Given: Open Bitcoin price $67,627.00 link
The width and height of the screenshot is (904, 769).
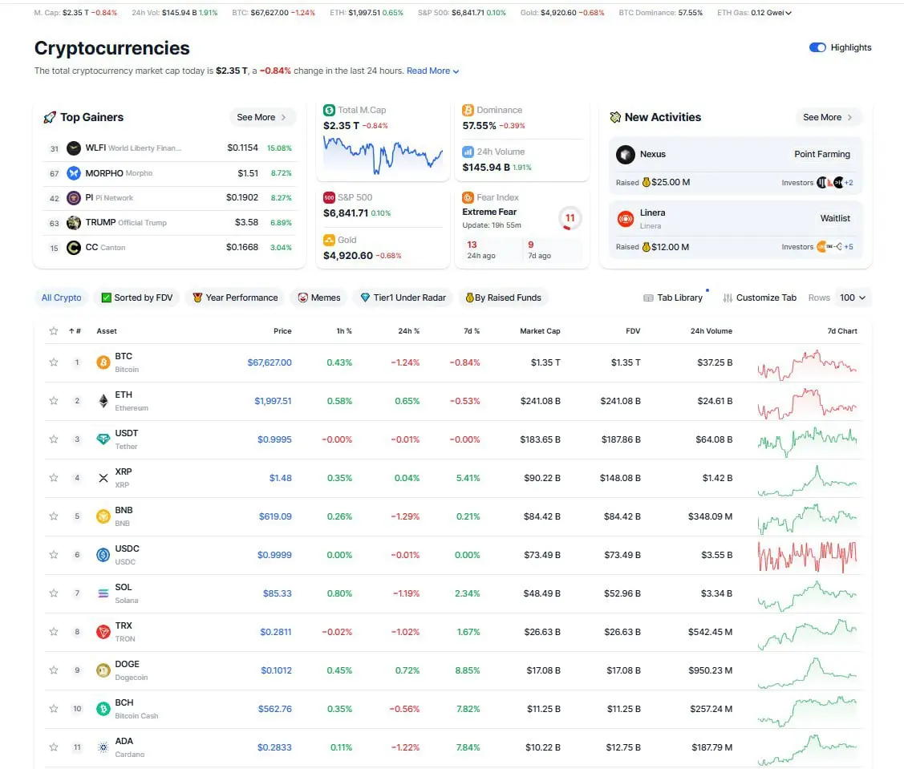Looking at the screenshot, I should coord(270,362).
